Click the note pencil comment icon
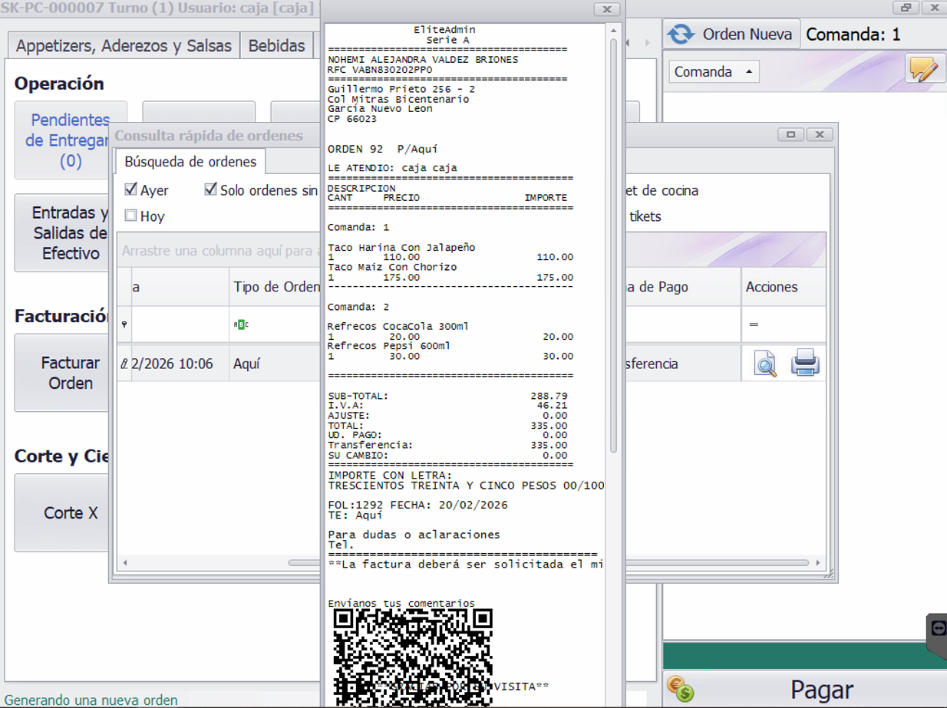This screenshot has width=947, height=708. pos(923,70)
